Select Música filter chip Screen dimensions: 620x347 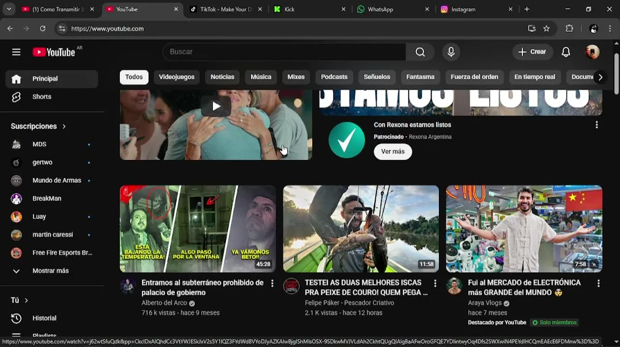coord(261,77)
